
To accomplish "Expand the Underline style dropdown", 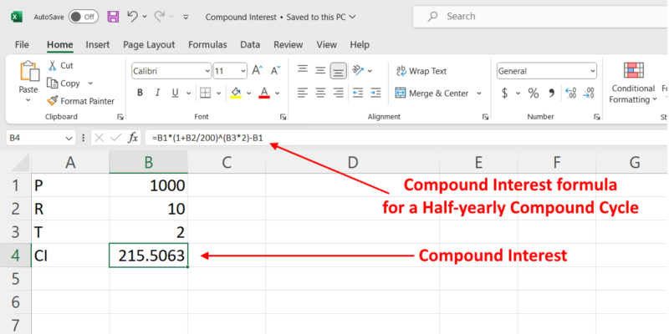I will click(188, 94).
